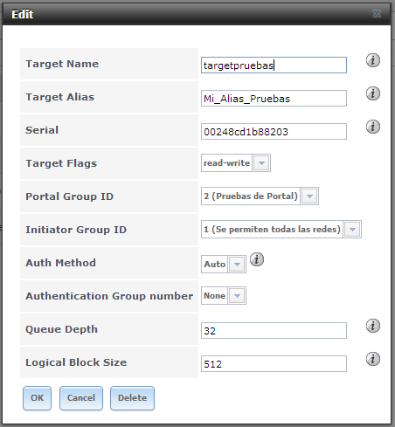This screenshot has height=427, width=395.
Task: Open the Auth Method Auto dropdown
Action: coord(237,265)
